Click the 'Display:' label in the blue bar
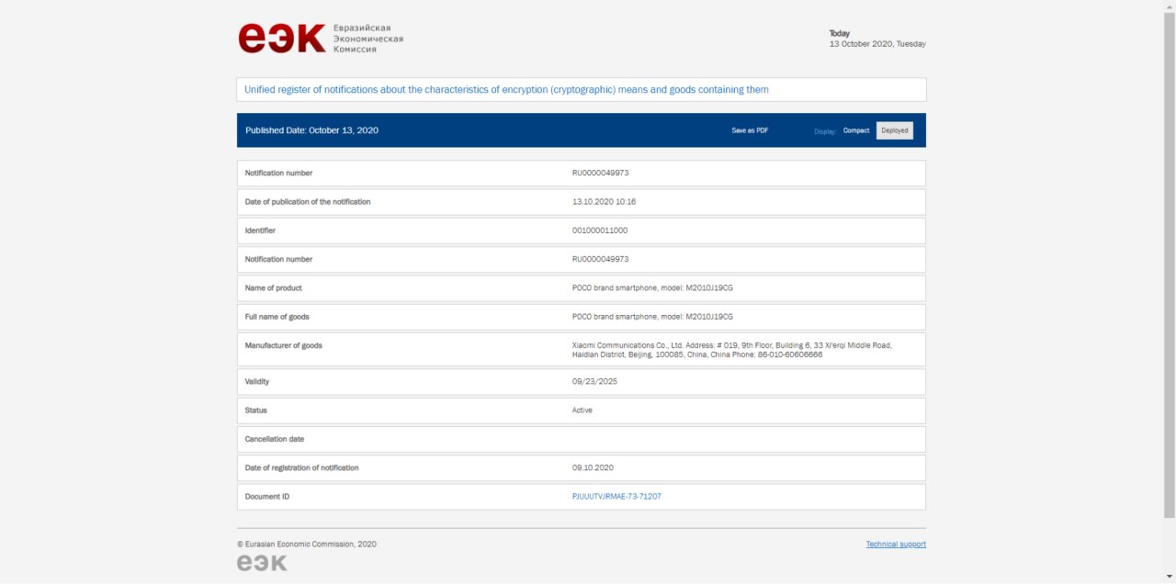Screen dimensions: 1176x584 pyautogui.click(x=825, y=131)
